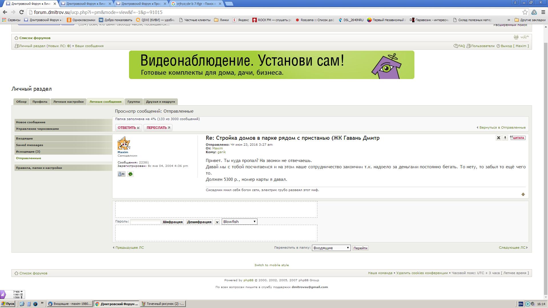Click the Пароль password input field
548x308 pixels.
pyautogui.click(x=145, y=222)
